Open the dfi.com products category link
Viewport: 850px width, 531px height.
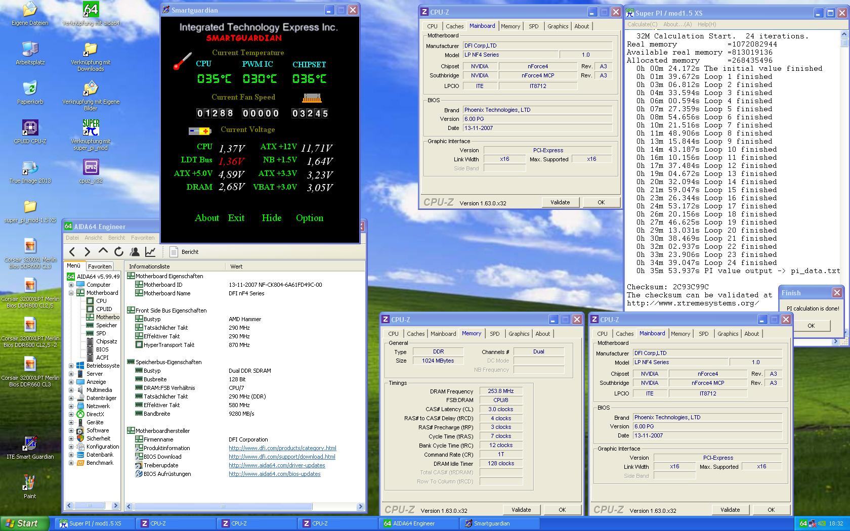282,448
